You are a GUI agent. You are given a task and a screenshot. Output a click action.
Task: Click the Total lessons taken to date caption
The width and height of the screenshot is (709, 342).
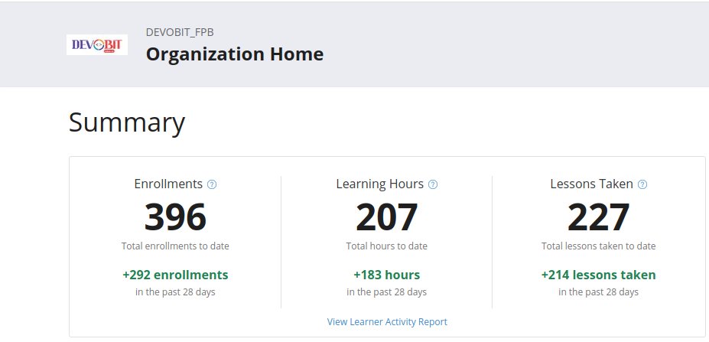[x=599, y=246]
